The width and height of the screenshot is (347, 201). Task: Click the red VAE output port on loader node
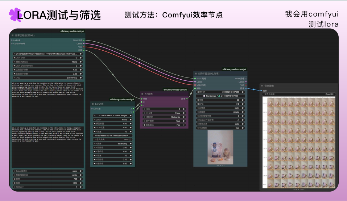point(84,47)
